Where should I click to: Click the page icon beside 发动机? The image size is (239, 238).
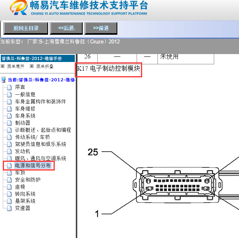[9, 152]
